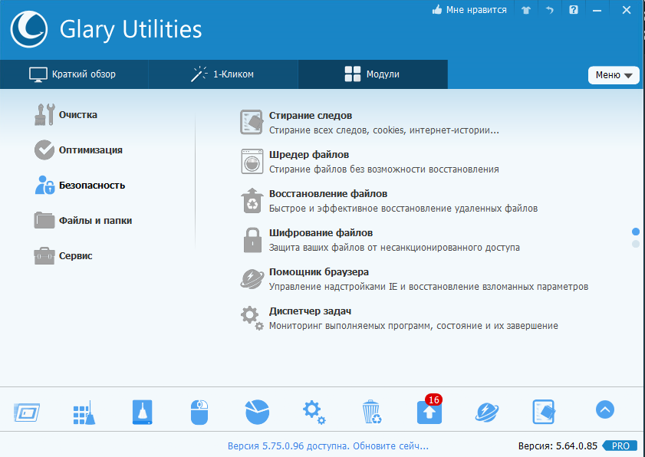Select the Очистка category in sidebar
Viewport: 645px width, 457px height.
(x=77, y=115)
